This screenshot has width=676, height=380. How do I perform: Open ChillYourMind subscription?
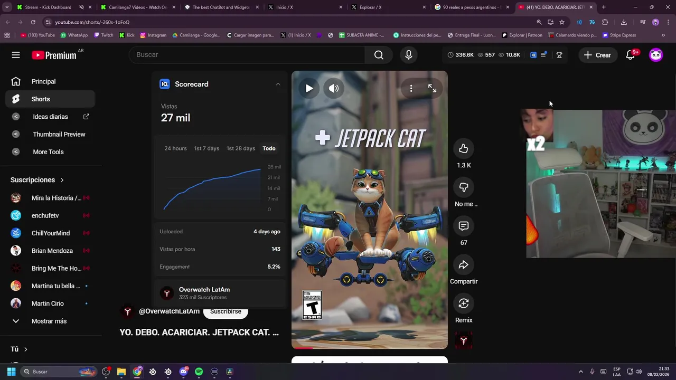point(51,233)
